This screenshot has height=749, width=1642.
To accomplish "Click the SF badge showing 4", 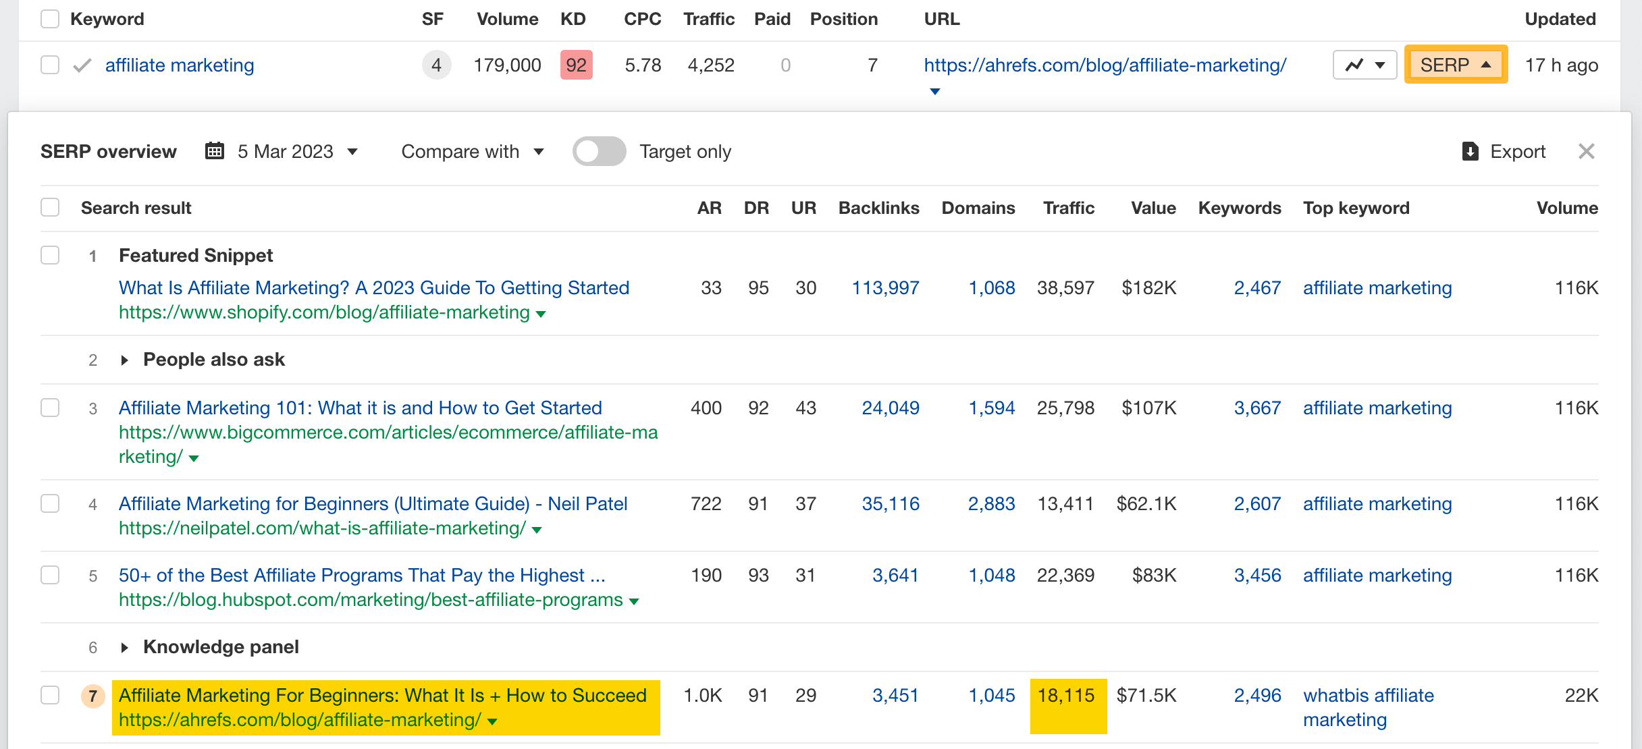I will tap(437, 65).
